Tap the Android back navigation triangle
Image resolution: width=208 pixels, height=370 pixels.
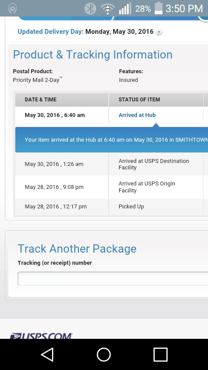coord(48,354)
